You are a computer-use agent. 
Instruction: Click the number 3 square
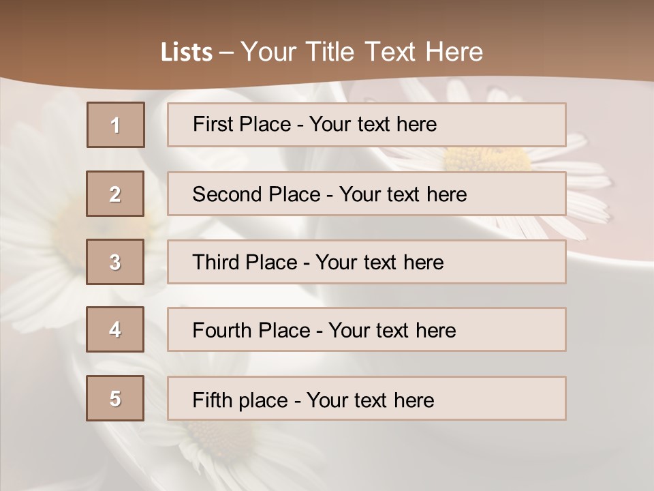(x=115, y=262)
